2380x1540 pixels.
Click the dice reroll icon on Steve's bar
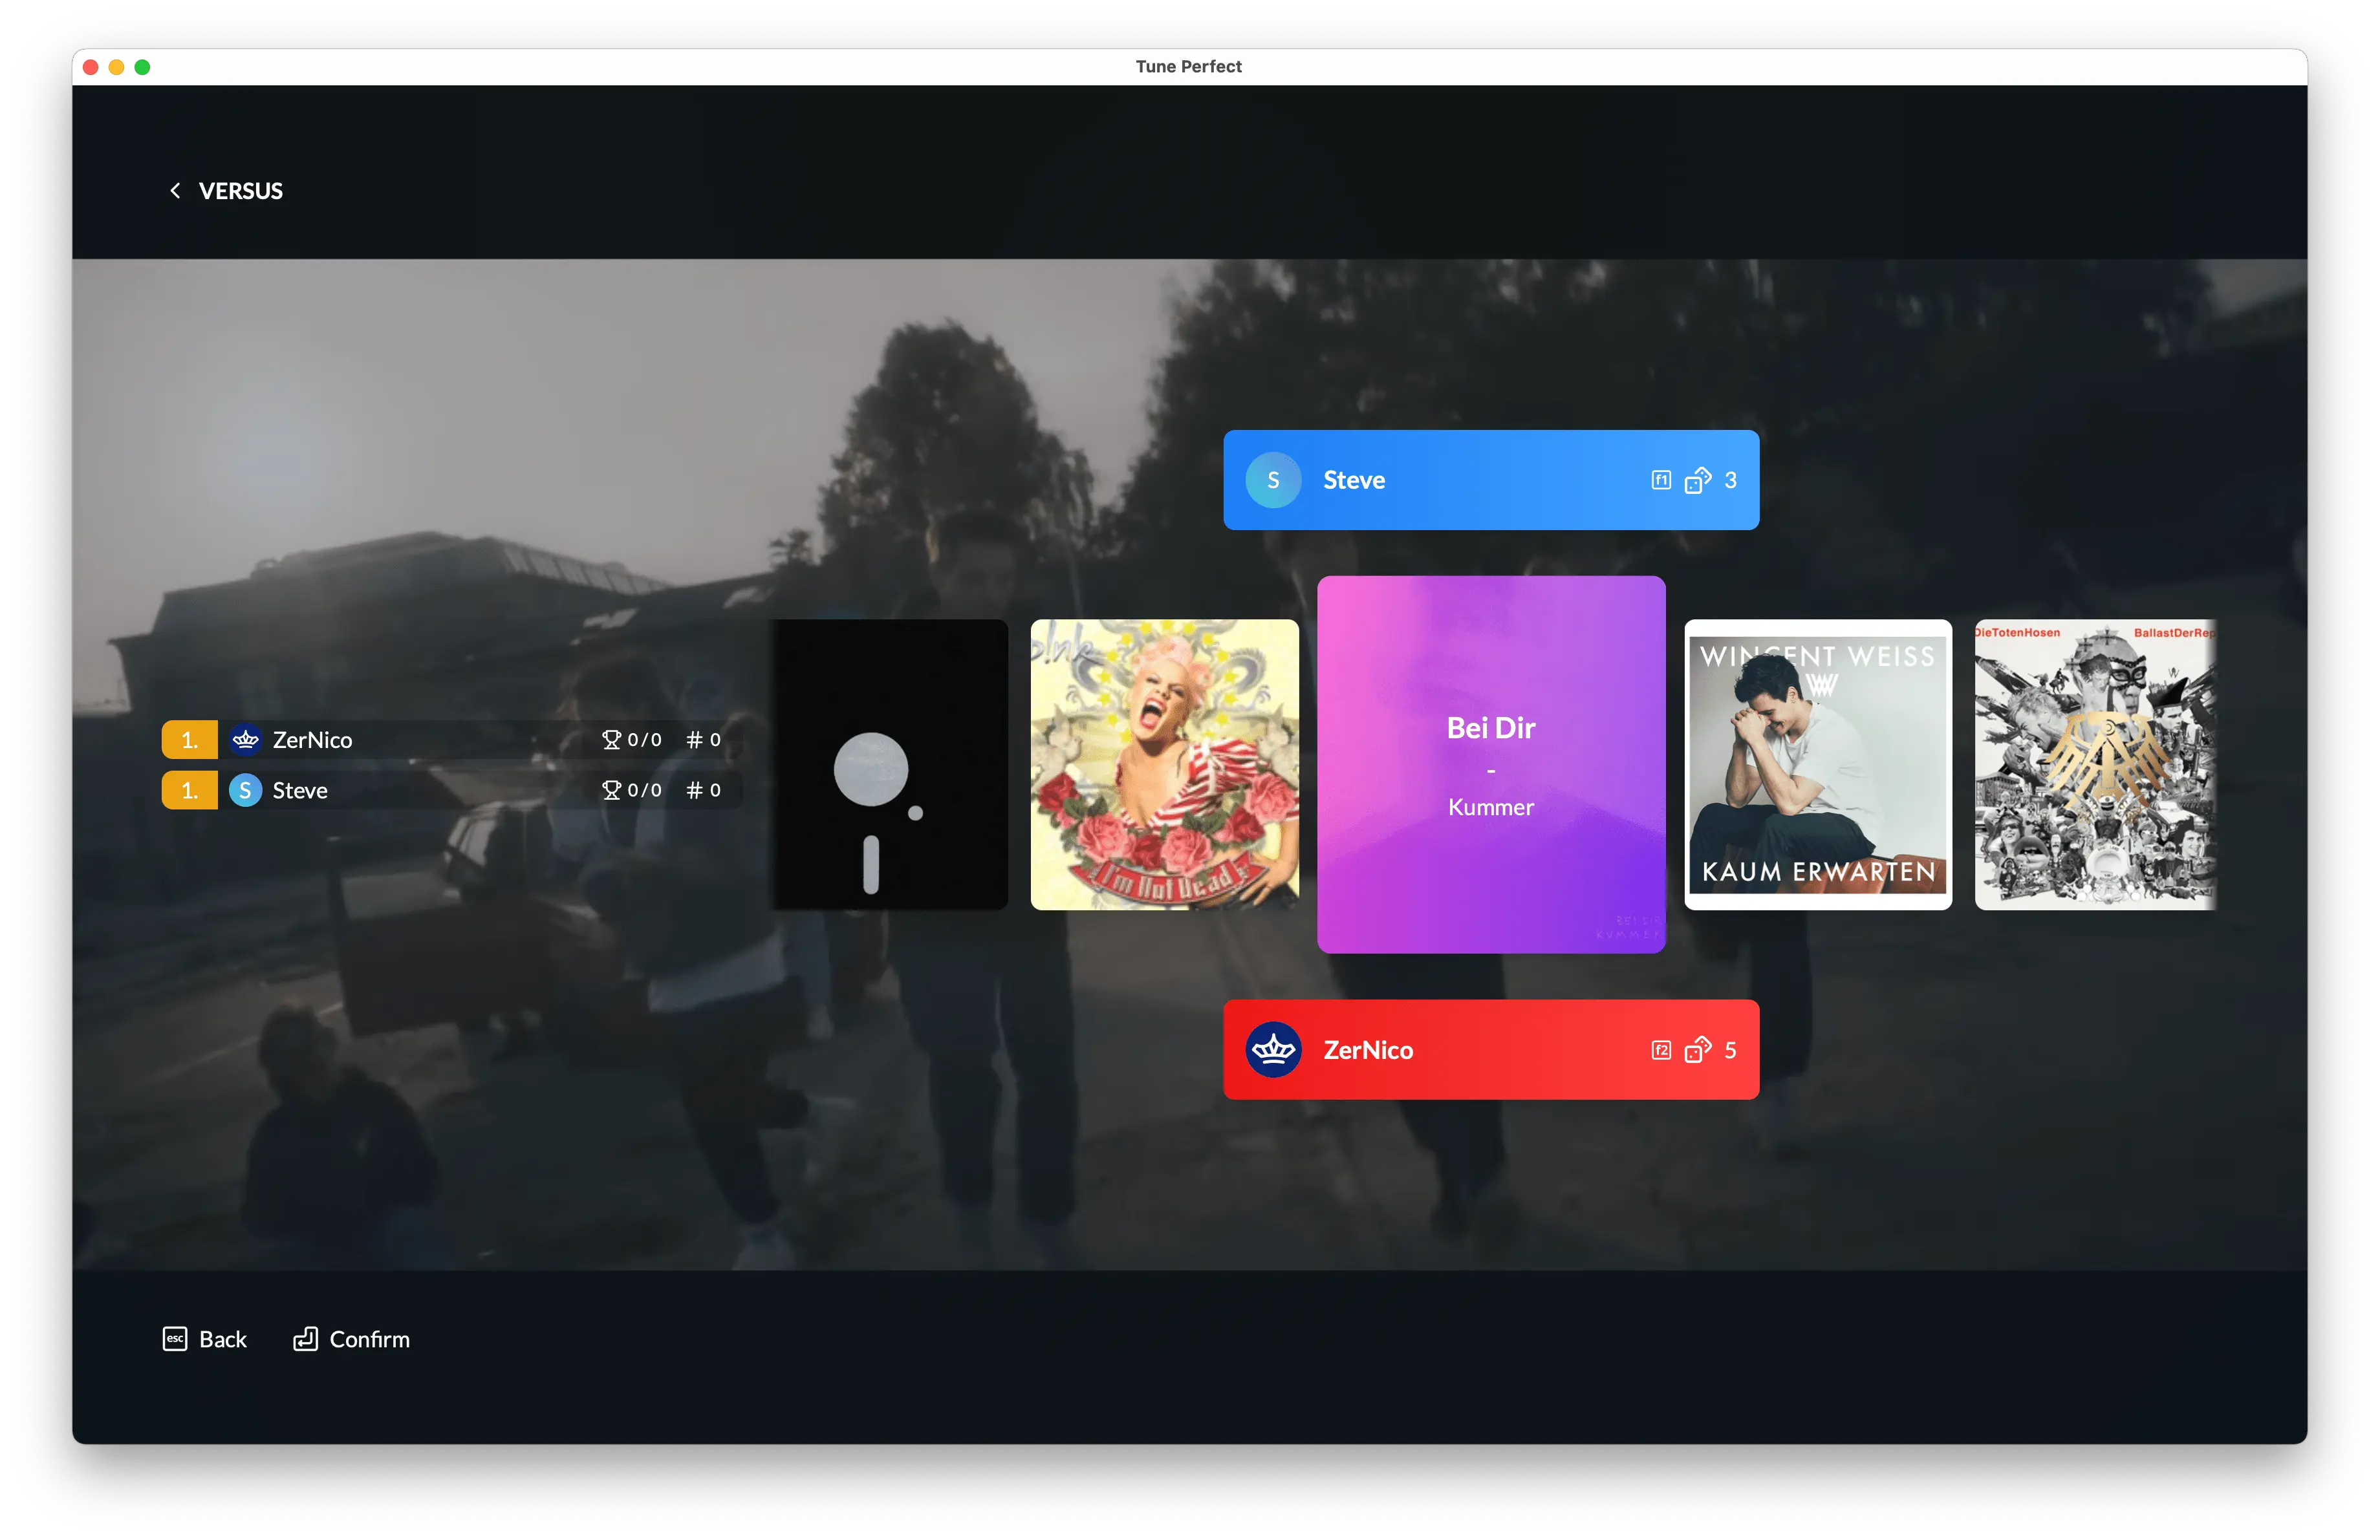[1698, 480]
